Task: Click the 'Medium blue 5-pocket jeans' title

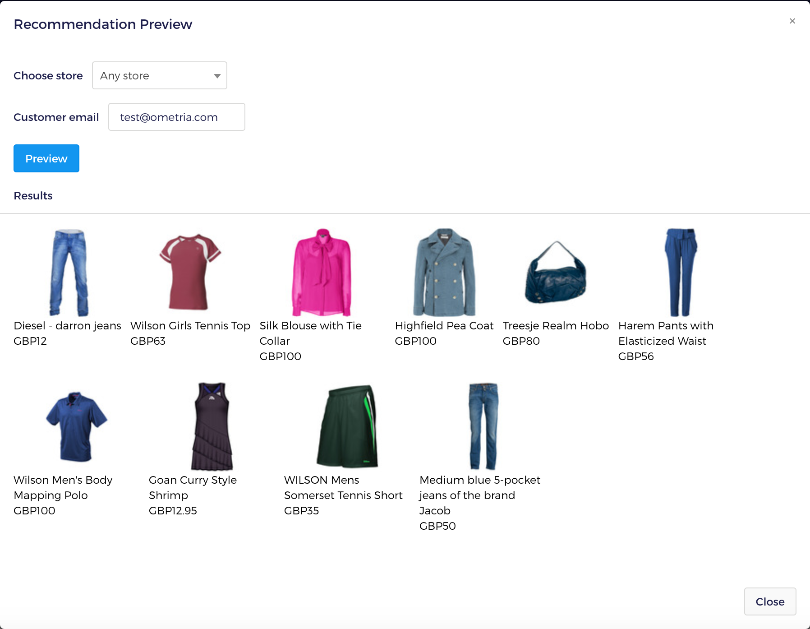Action: tap(480, 495)
